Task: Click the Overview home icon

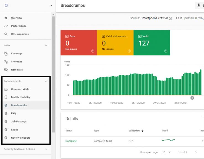Action: pos(6,18)
